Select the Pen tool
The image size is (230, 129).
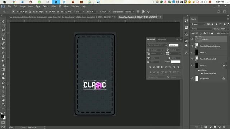tap(3, 83)
